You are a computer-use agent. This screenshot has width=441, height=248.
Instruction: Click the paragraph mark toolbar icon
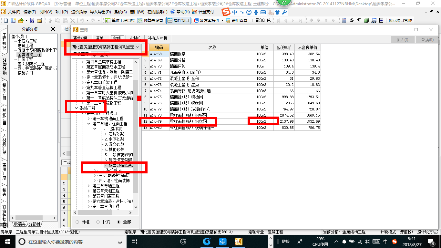[359, 20]
